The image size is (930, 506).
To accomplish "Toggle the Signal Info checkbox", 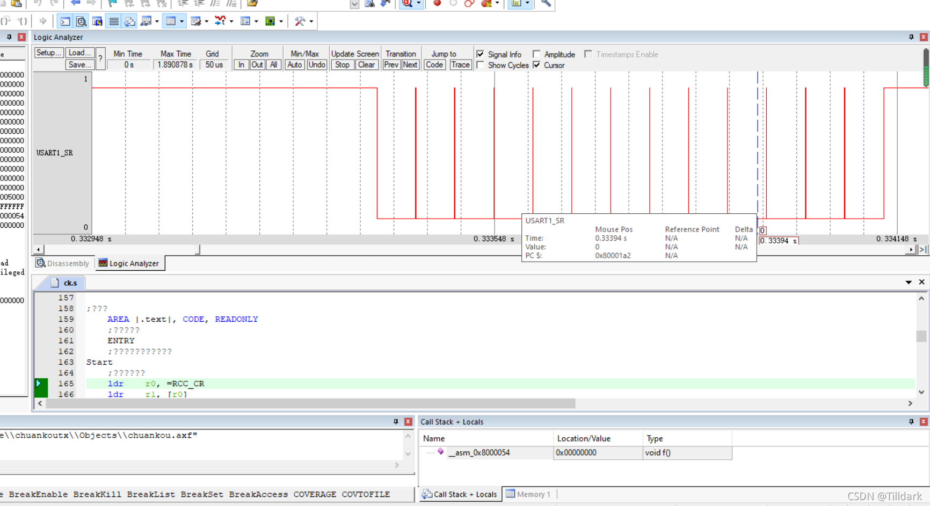I will point(481,54).
